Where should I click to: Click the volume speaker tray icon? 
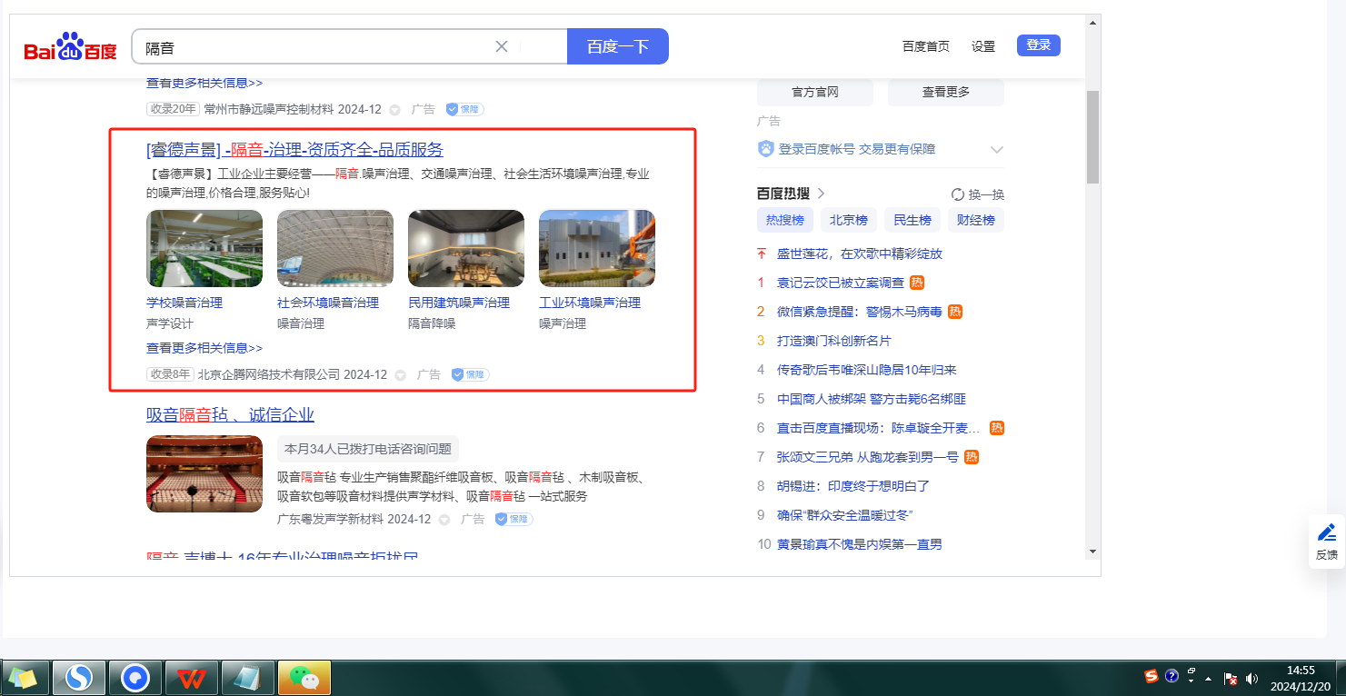[1251, 678]
